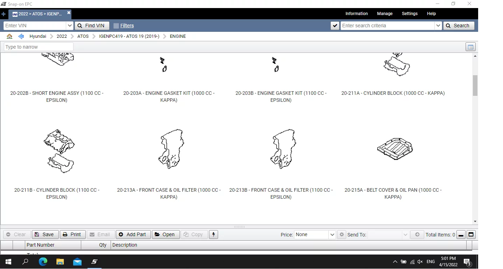Open the Settings menu
Screen dimensions: 503x269
tap(410, 14)
